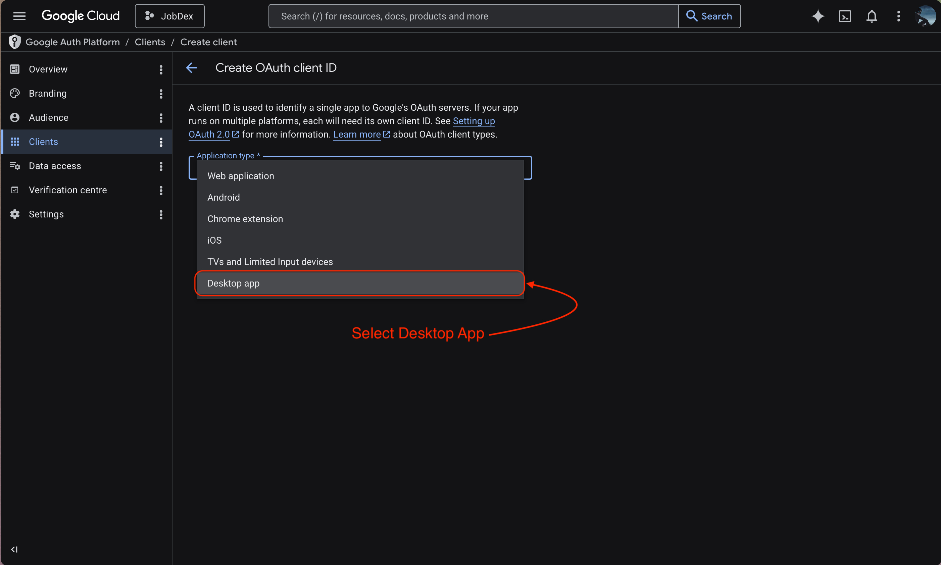Screen dimensions: 941x565
Task: Click the Search button
Action: coord(709,16)
